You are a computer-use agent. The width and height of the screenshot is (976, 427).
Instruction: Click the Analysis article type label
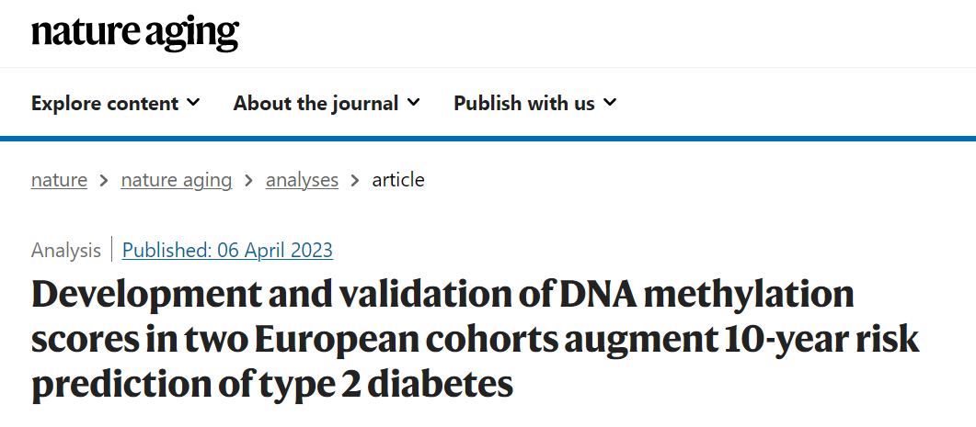[66, 250]
